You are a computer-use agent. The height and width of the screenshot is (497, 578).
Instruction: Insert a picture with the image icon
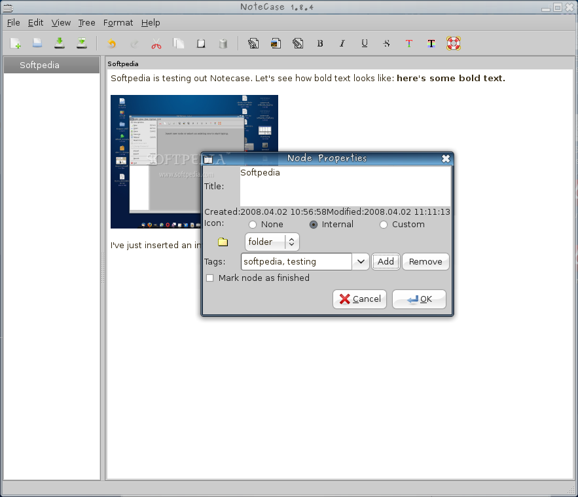coord(276,43)
